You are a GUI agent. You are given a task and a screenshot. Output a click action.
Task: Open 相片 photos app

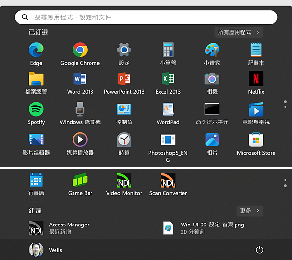[x=212, y=144]
